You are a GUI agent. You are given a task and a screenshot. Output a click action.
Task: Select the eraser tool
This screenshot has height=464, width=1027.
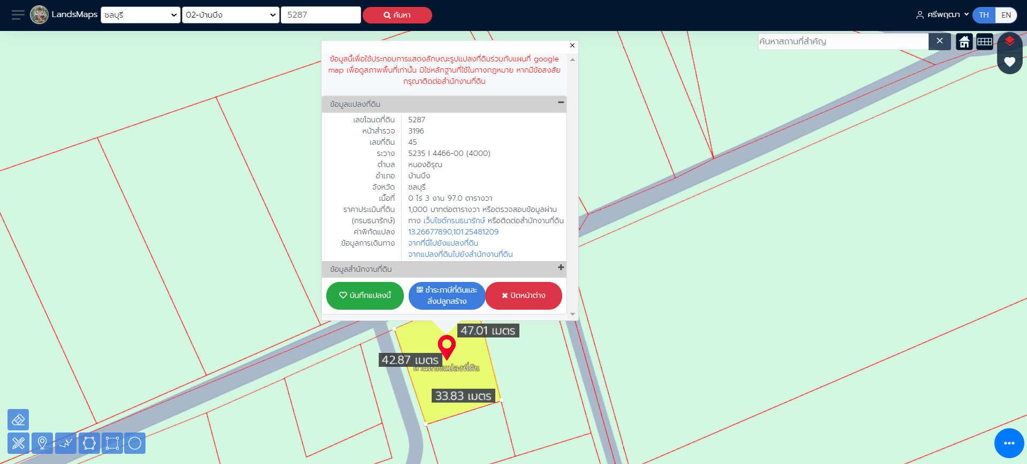click(x=18, y=420)
